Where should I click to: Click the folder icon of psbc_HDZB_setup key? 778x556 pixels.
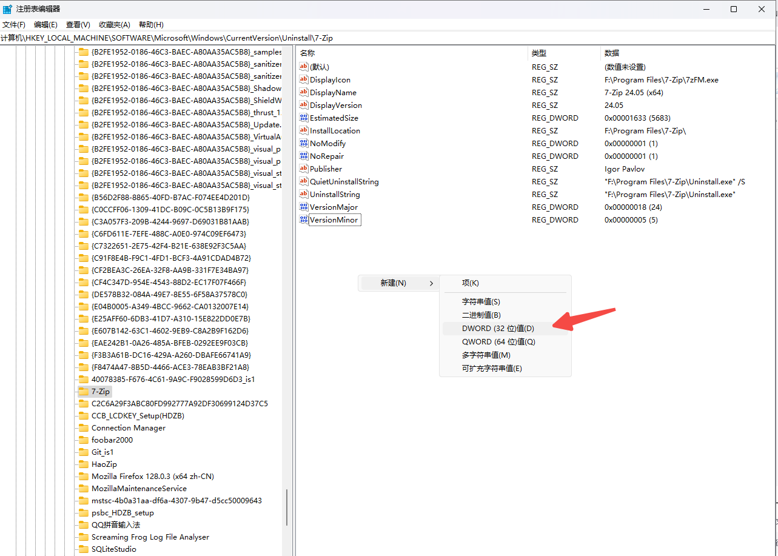(x=84, y=513)
